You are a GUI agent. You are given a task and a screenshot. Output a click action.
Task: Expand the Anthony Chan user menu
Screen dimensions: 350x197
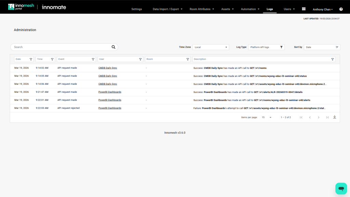click(x=323, y=9)
